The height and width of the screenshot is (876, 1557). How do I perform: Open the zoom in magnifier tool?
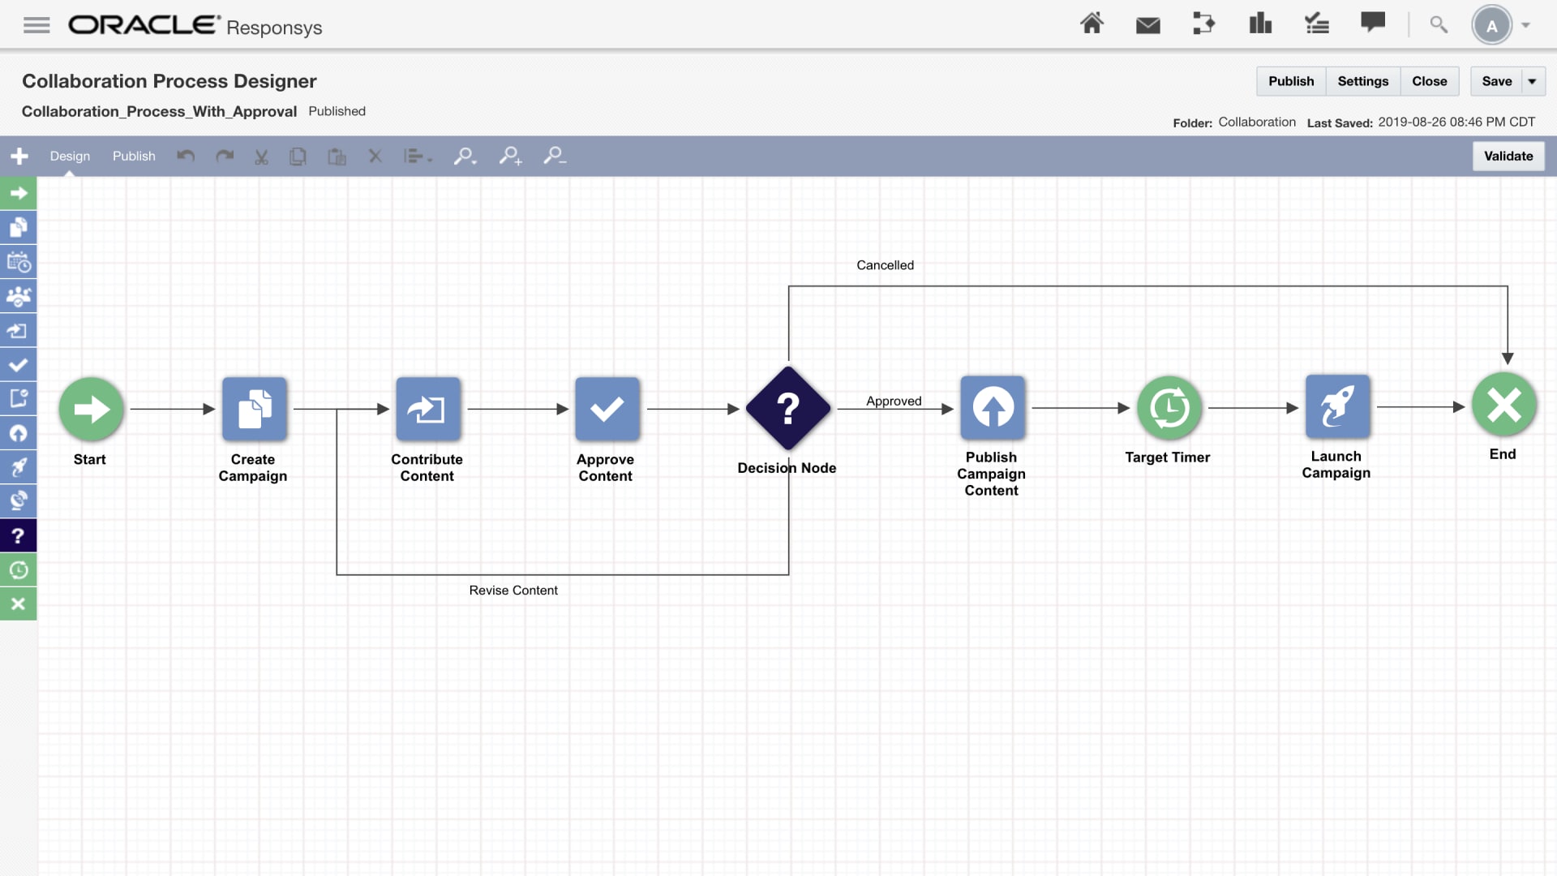(x=510, y=157)
